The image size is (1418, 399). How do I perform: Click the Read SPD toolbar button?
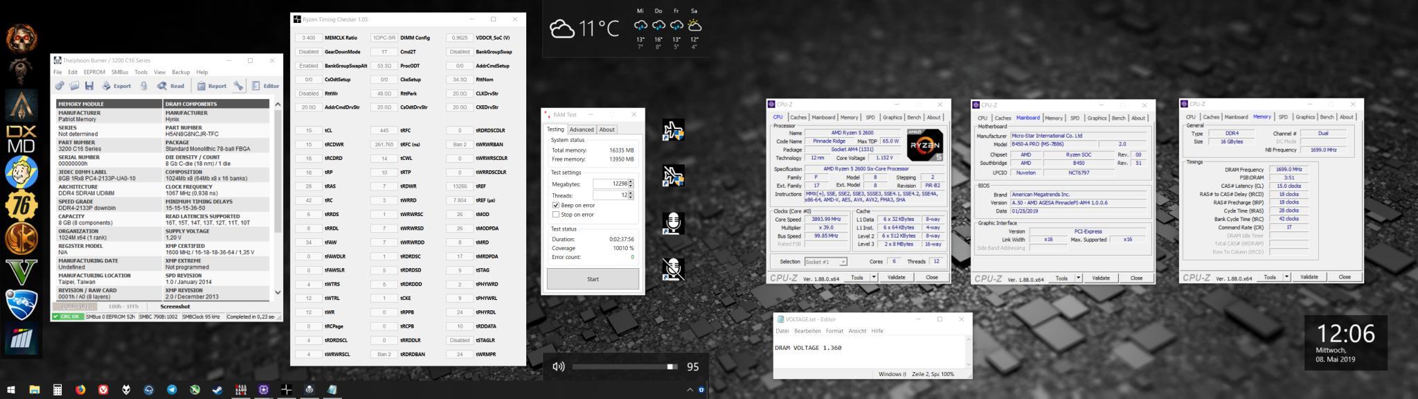(x=170, y=86)
